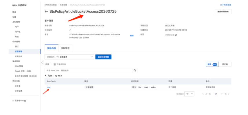
Task: Focus the 筛选 RamCode、服务名称 search field
Action: [89, 71]
